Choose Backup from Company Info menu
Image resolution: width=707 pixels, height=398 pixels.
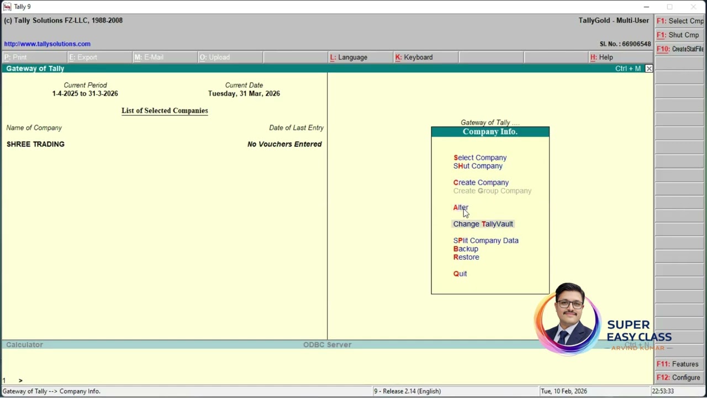tap(466, 249)
